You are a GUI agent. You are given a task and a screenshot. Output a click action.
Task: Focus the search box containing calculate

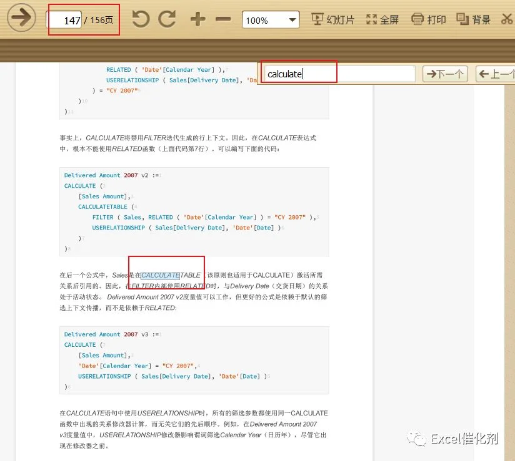point(339,74)
